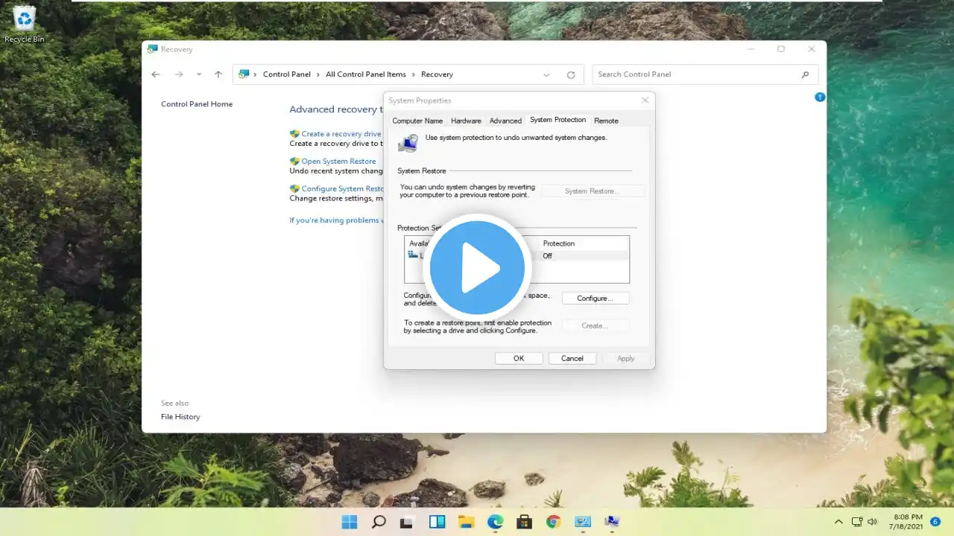Click the blue help question mark icon

(820, 97)
